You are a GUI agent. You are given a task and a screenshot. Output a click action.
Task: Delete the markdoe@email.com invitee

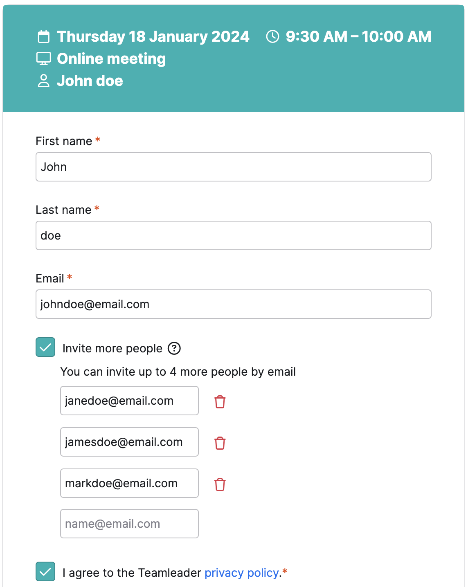click(x=220, y=484)
